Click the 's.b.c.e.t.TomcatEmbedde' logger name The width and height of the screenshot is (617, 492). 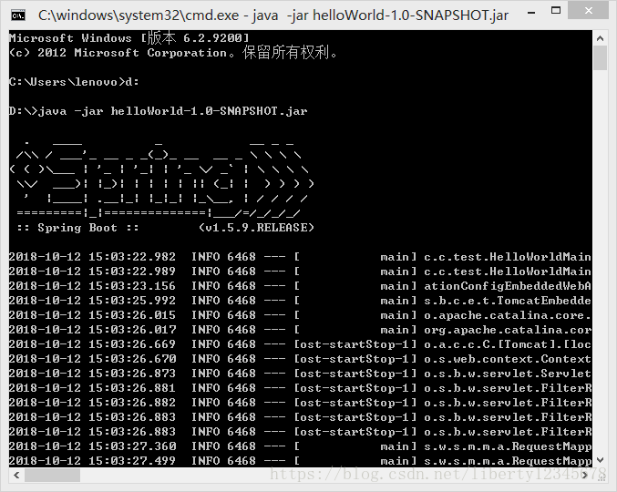(x=508, y=301)
